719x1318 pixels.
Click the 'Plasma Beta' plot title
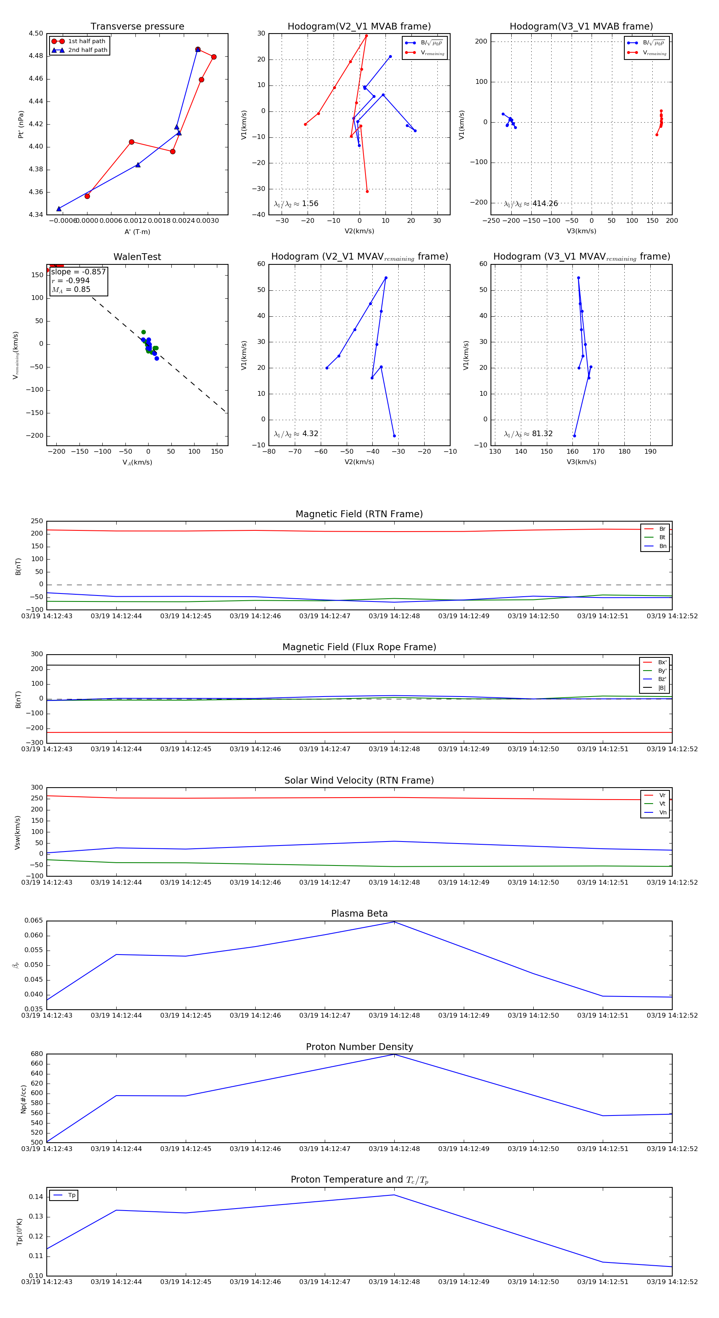click(x=359, y=914)
